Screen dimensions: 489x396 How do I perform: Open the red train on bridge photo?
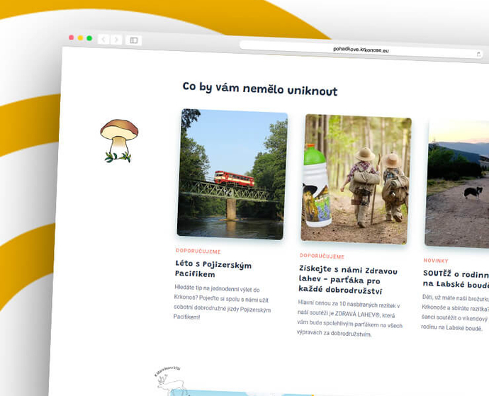coord(232,174)
